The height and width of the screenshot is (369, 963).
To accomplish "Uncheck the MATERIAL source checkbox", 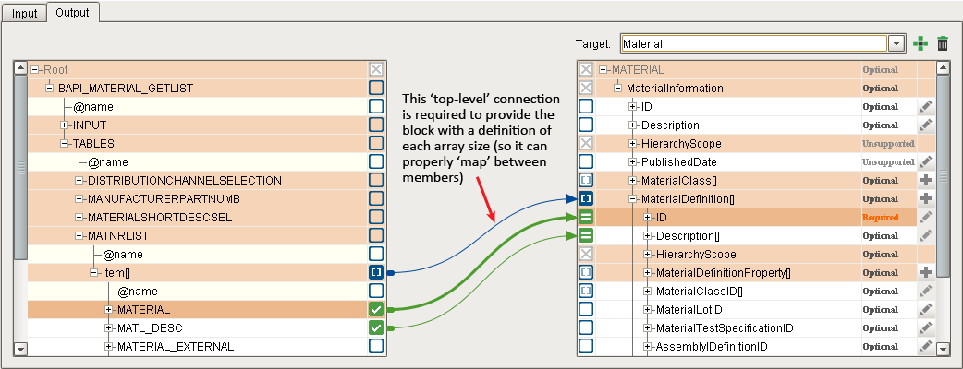I will click(x=376, y=310).
